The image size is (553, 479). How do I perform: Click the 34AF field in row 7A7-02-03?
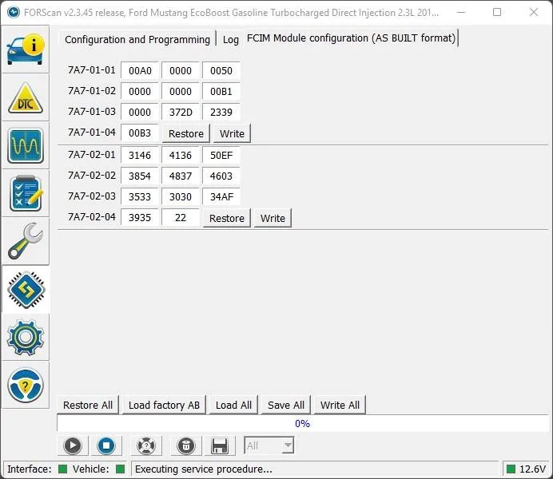pyautogui.click(x=221, y=196)
